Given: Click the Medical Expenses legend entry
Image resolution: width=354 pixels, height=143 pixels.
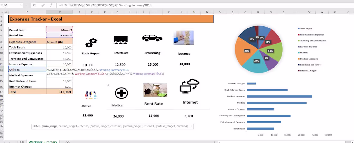Looking at the screenshot, I should pyautogui.click(x=308, y=59).
